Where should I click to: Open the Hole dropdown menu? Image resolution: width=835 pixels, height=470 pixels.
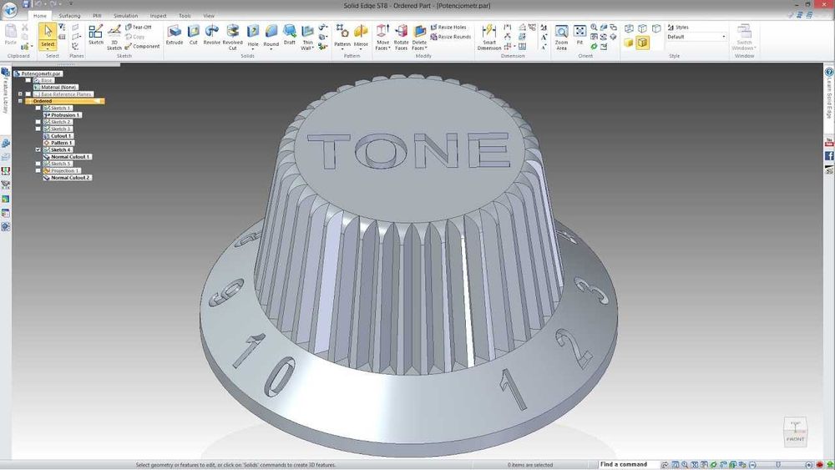pyautogui.click(x=253, y=49)
